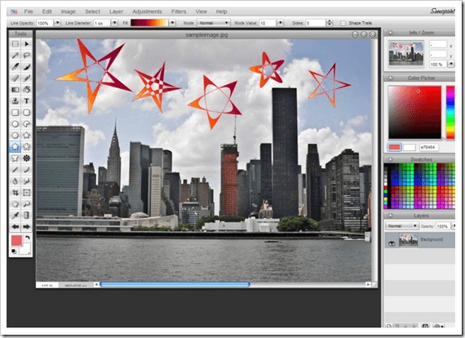Image resolution: width=465 pixels, height=338 pixels.
Task: Select the Lasso tool
Action: pos(26,56)
